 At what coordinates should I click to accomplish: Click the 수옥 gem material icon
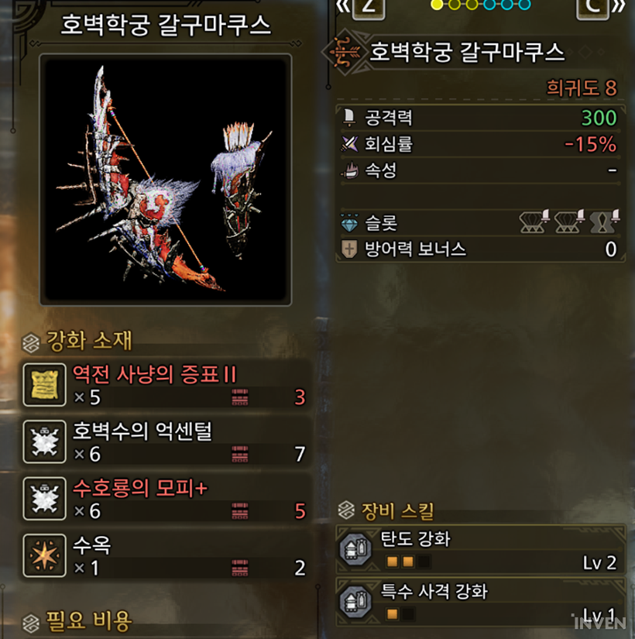click(x=44, y=555)
